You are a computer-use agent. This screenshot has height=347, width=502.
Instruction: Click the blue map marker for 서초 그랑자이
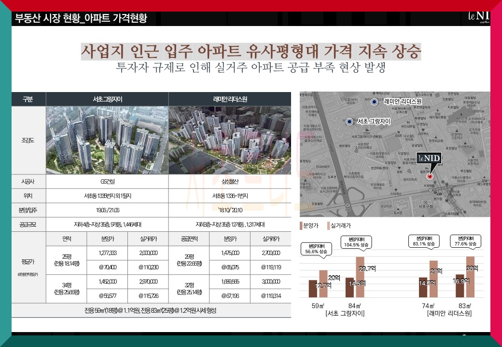click(x=349, y=121)
